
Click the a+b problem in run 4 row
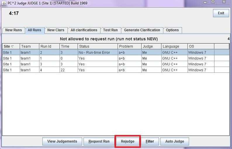[x=130, y=70]
